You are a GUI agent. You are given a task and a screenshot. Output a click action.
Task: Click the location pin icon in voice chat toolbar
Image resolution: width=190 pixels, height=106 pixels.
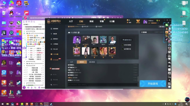[x=29, y=22]
